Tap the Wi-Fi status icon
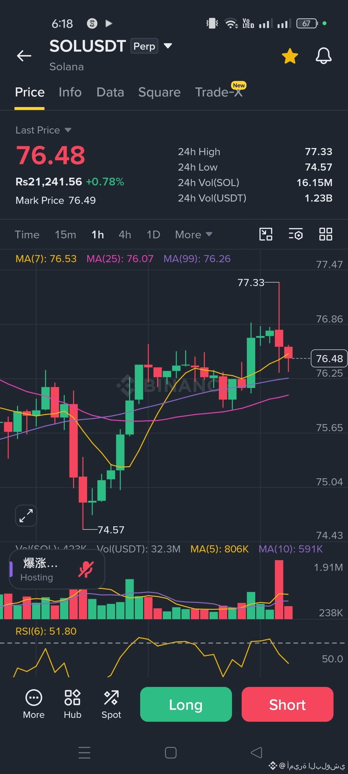Screen dimensions: 348x774 pos(231,23)
